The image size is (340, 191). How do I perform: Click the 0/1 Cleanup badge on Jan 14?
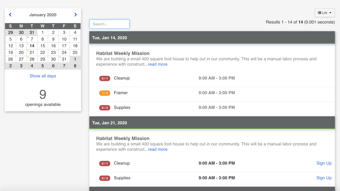click(104, 78)
